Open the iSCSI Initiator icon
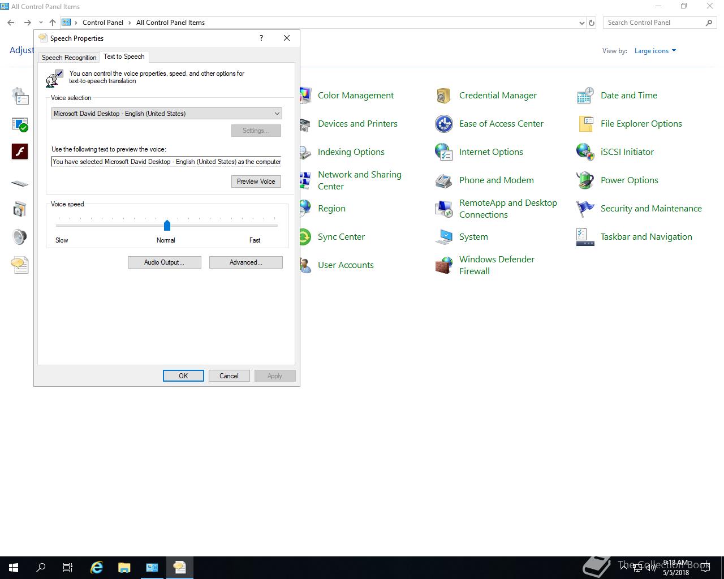Image resolution: width=724 pixels, height=579 pixels. click(x=585, y=152)
